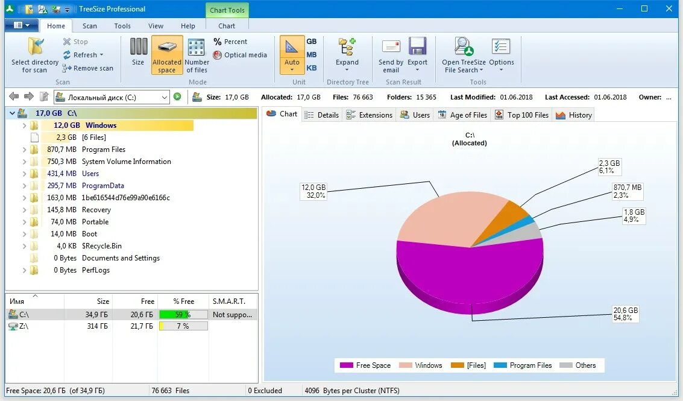Viewport: 683px width, 401px height.
Task: Open the View ribbon tab
Action: click(x=156, y=26)
